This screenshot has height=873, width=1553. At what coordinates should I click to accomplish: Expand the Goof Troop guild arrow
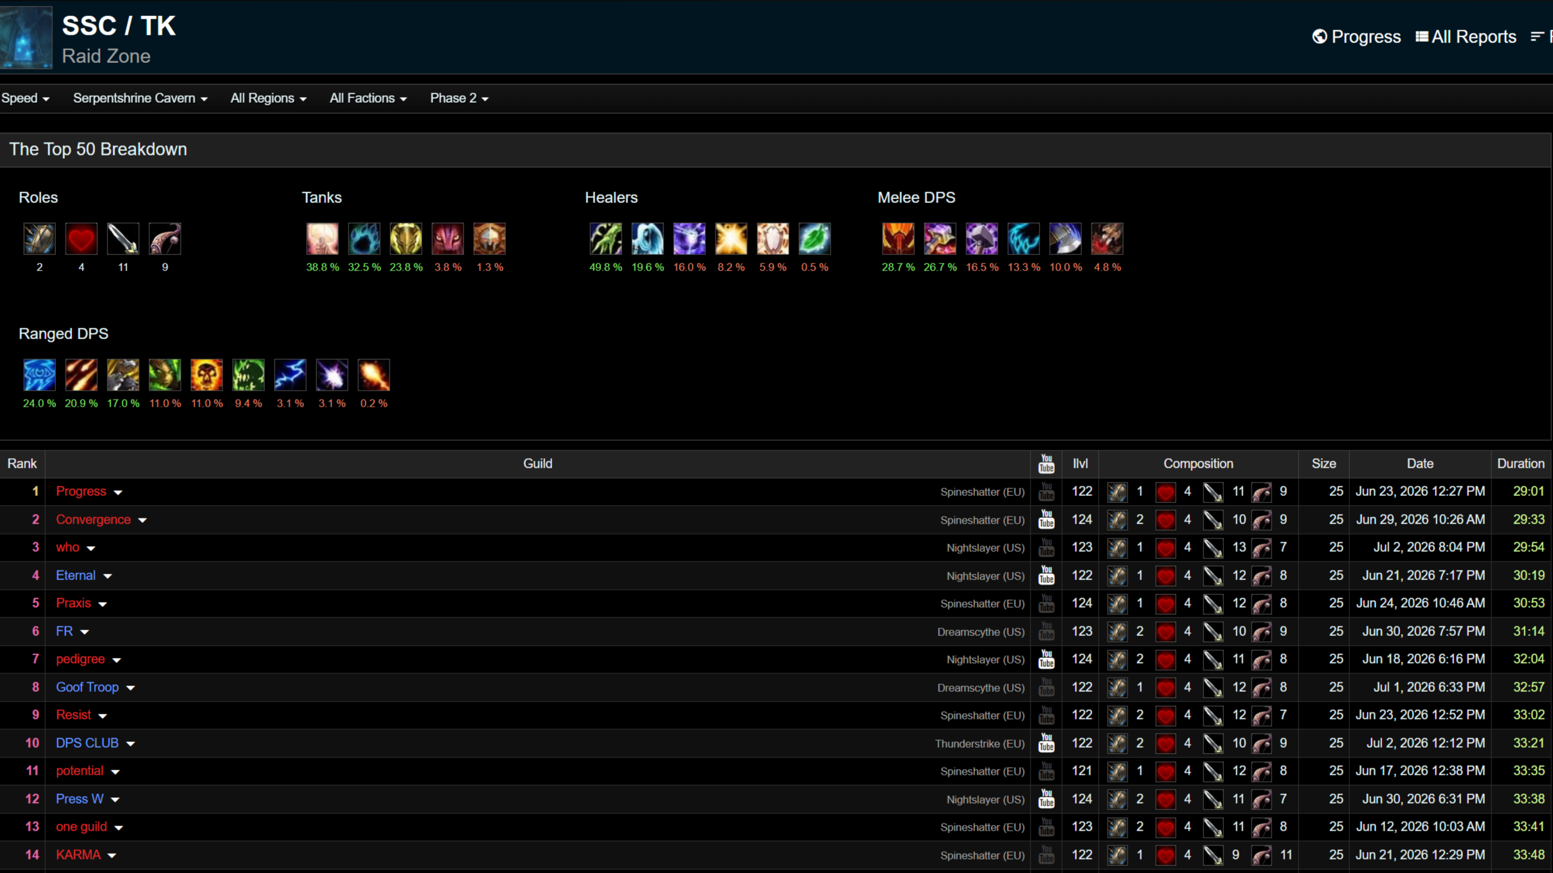[130, 688]
